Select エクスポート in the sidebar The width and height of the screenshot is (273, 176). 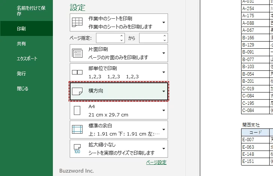click(27, 58)
